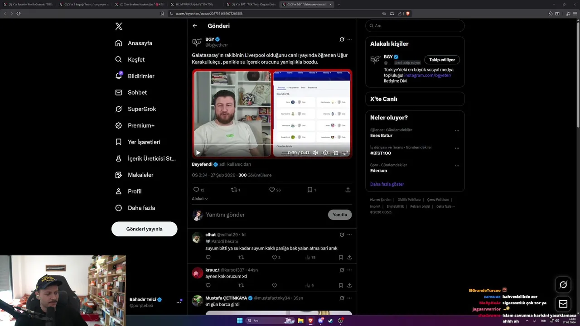This screenshot has width=580, height=326.
Task: Toggle picture-in-picture on video
Action: point(336,153)
